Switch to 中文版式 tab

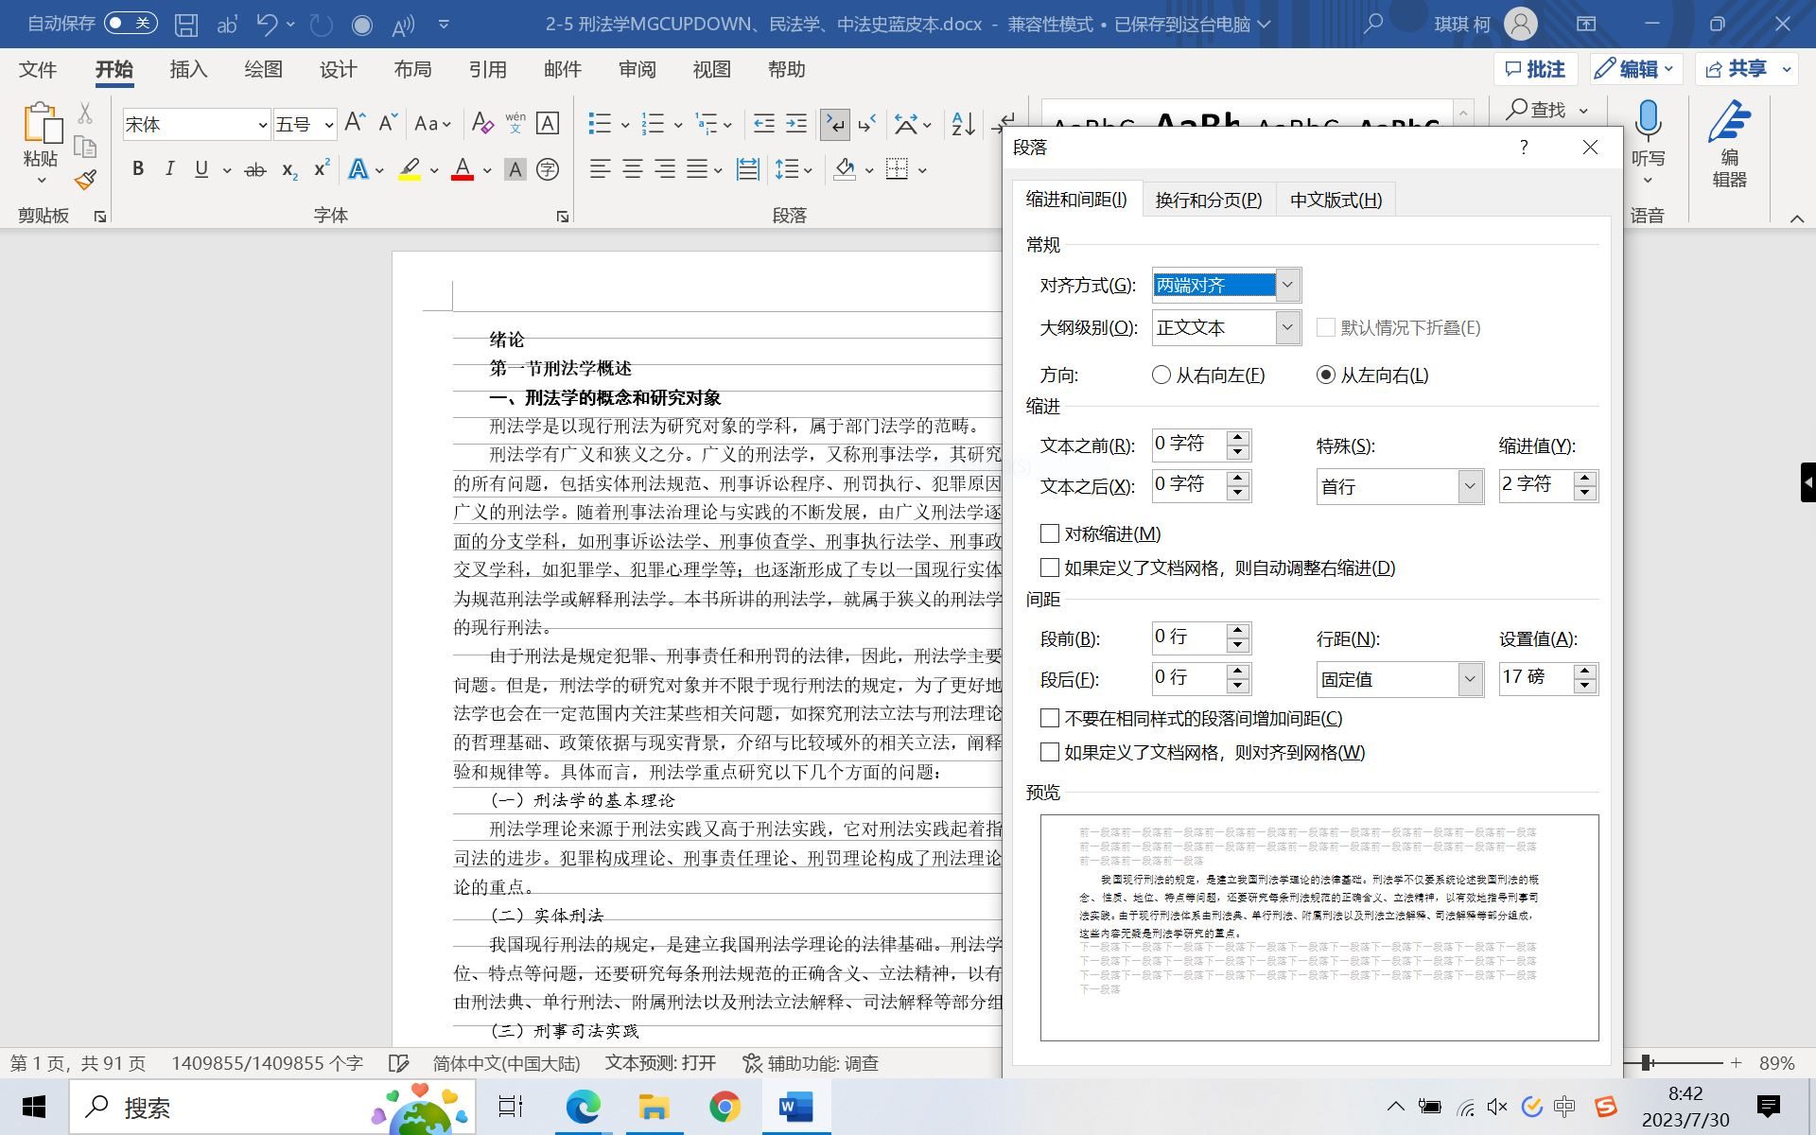click(x=1336, y=200)
